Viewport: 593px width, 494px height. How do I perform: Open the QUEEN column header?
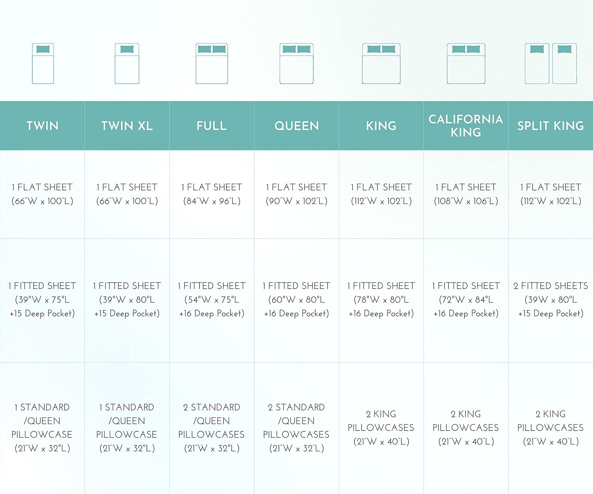point(296,126)
